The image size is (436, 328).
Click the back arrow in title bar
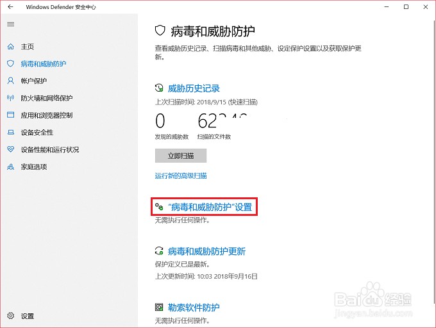[10, 7]
